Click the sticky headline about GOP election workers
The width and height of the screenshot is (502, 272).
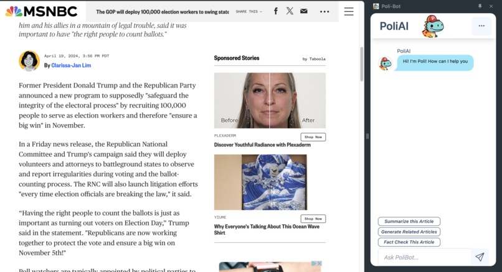pyautogui.click(x=163, y=12)
